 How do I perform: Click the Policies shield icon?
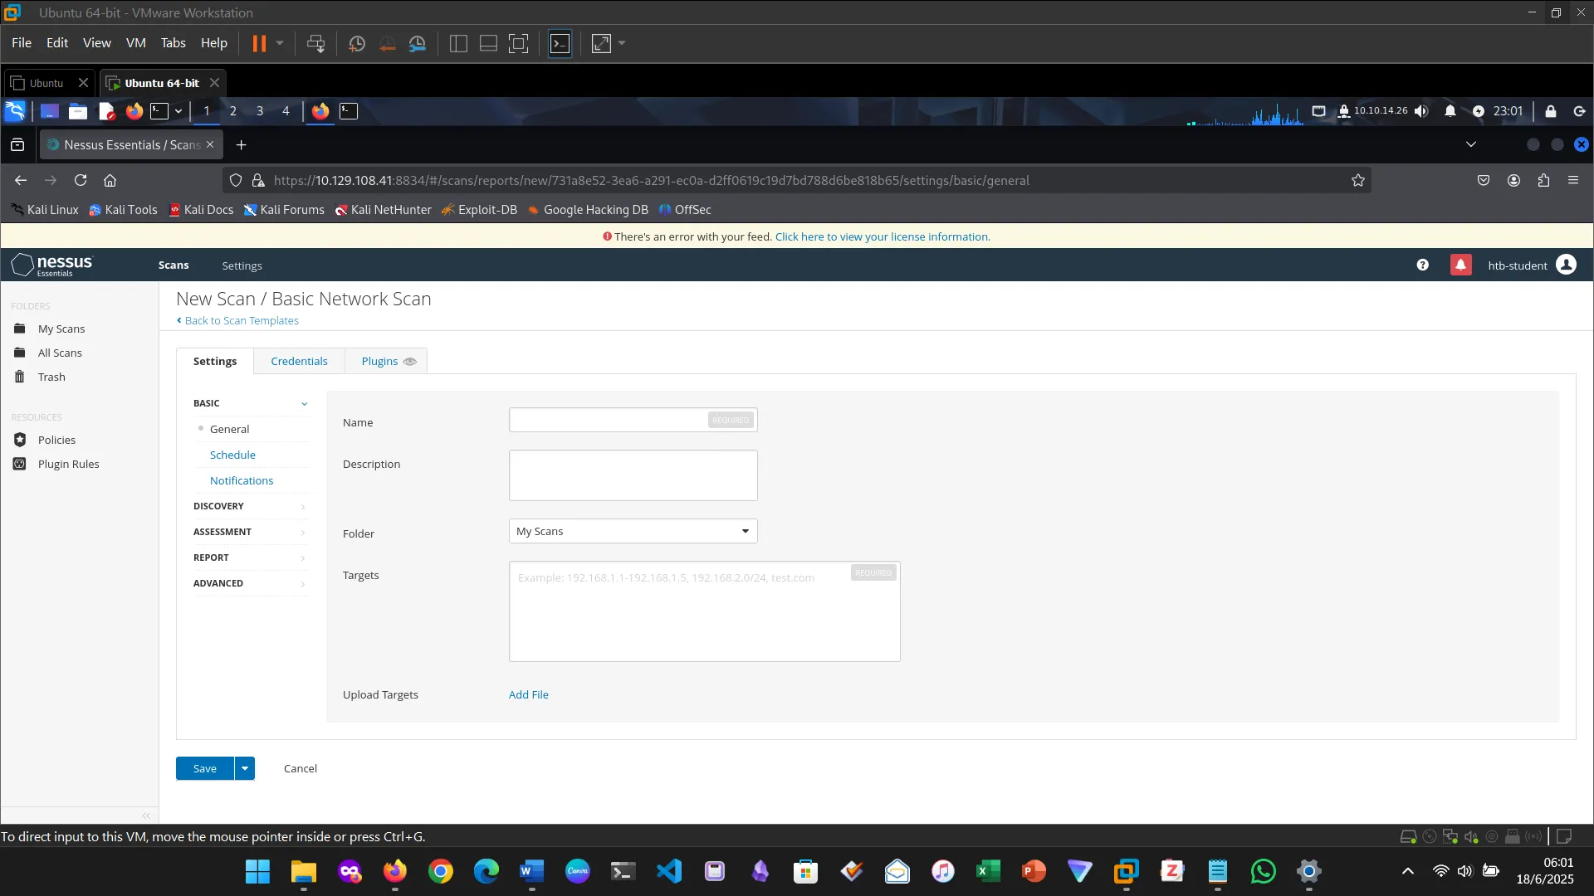20,440
